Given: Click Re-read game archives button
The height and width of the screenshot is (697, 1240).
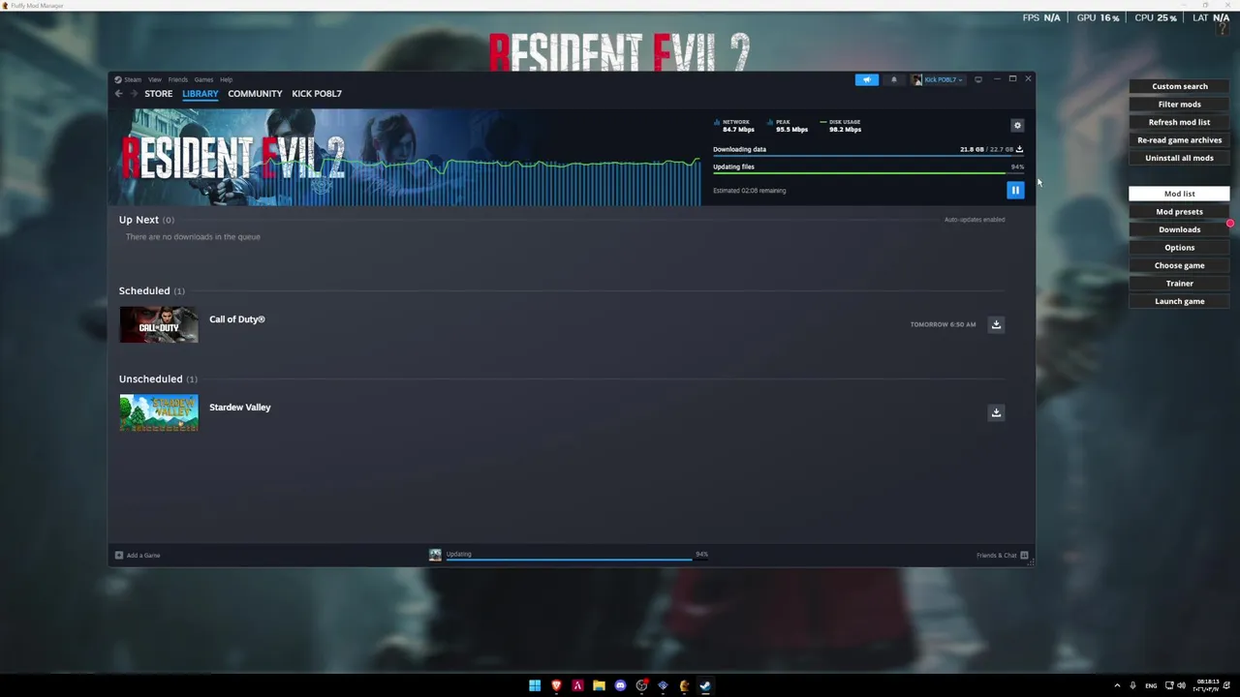Looking at the screenshot, I should [1179, 140].
